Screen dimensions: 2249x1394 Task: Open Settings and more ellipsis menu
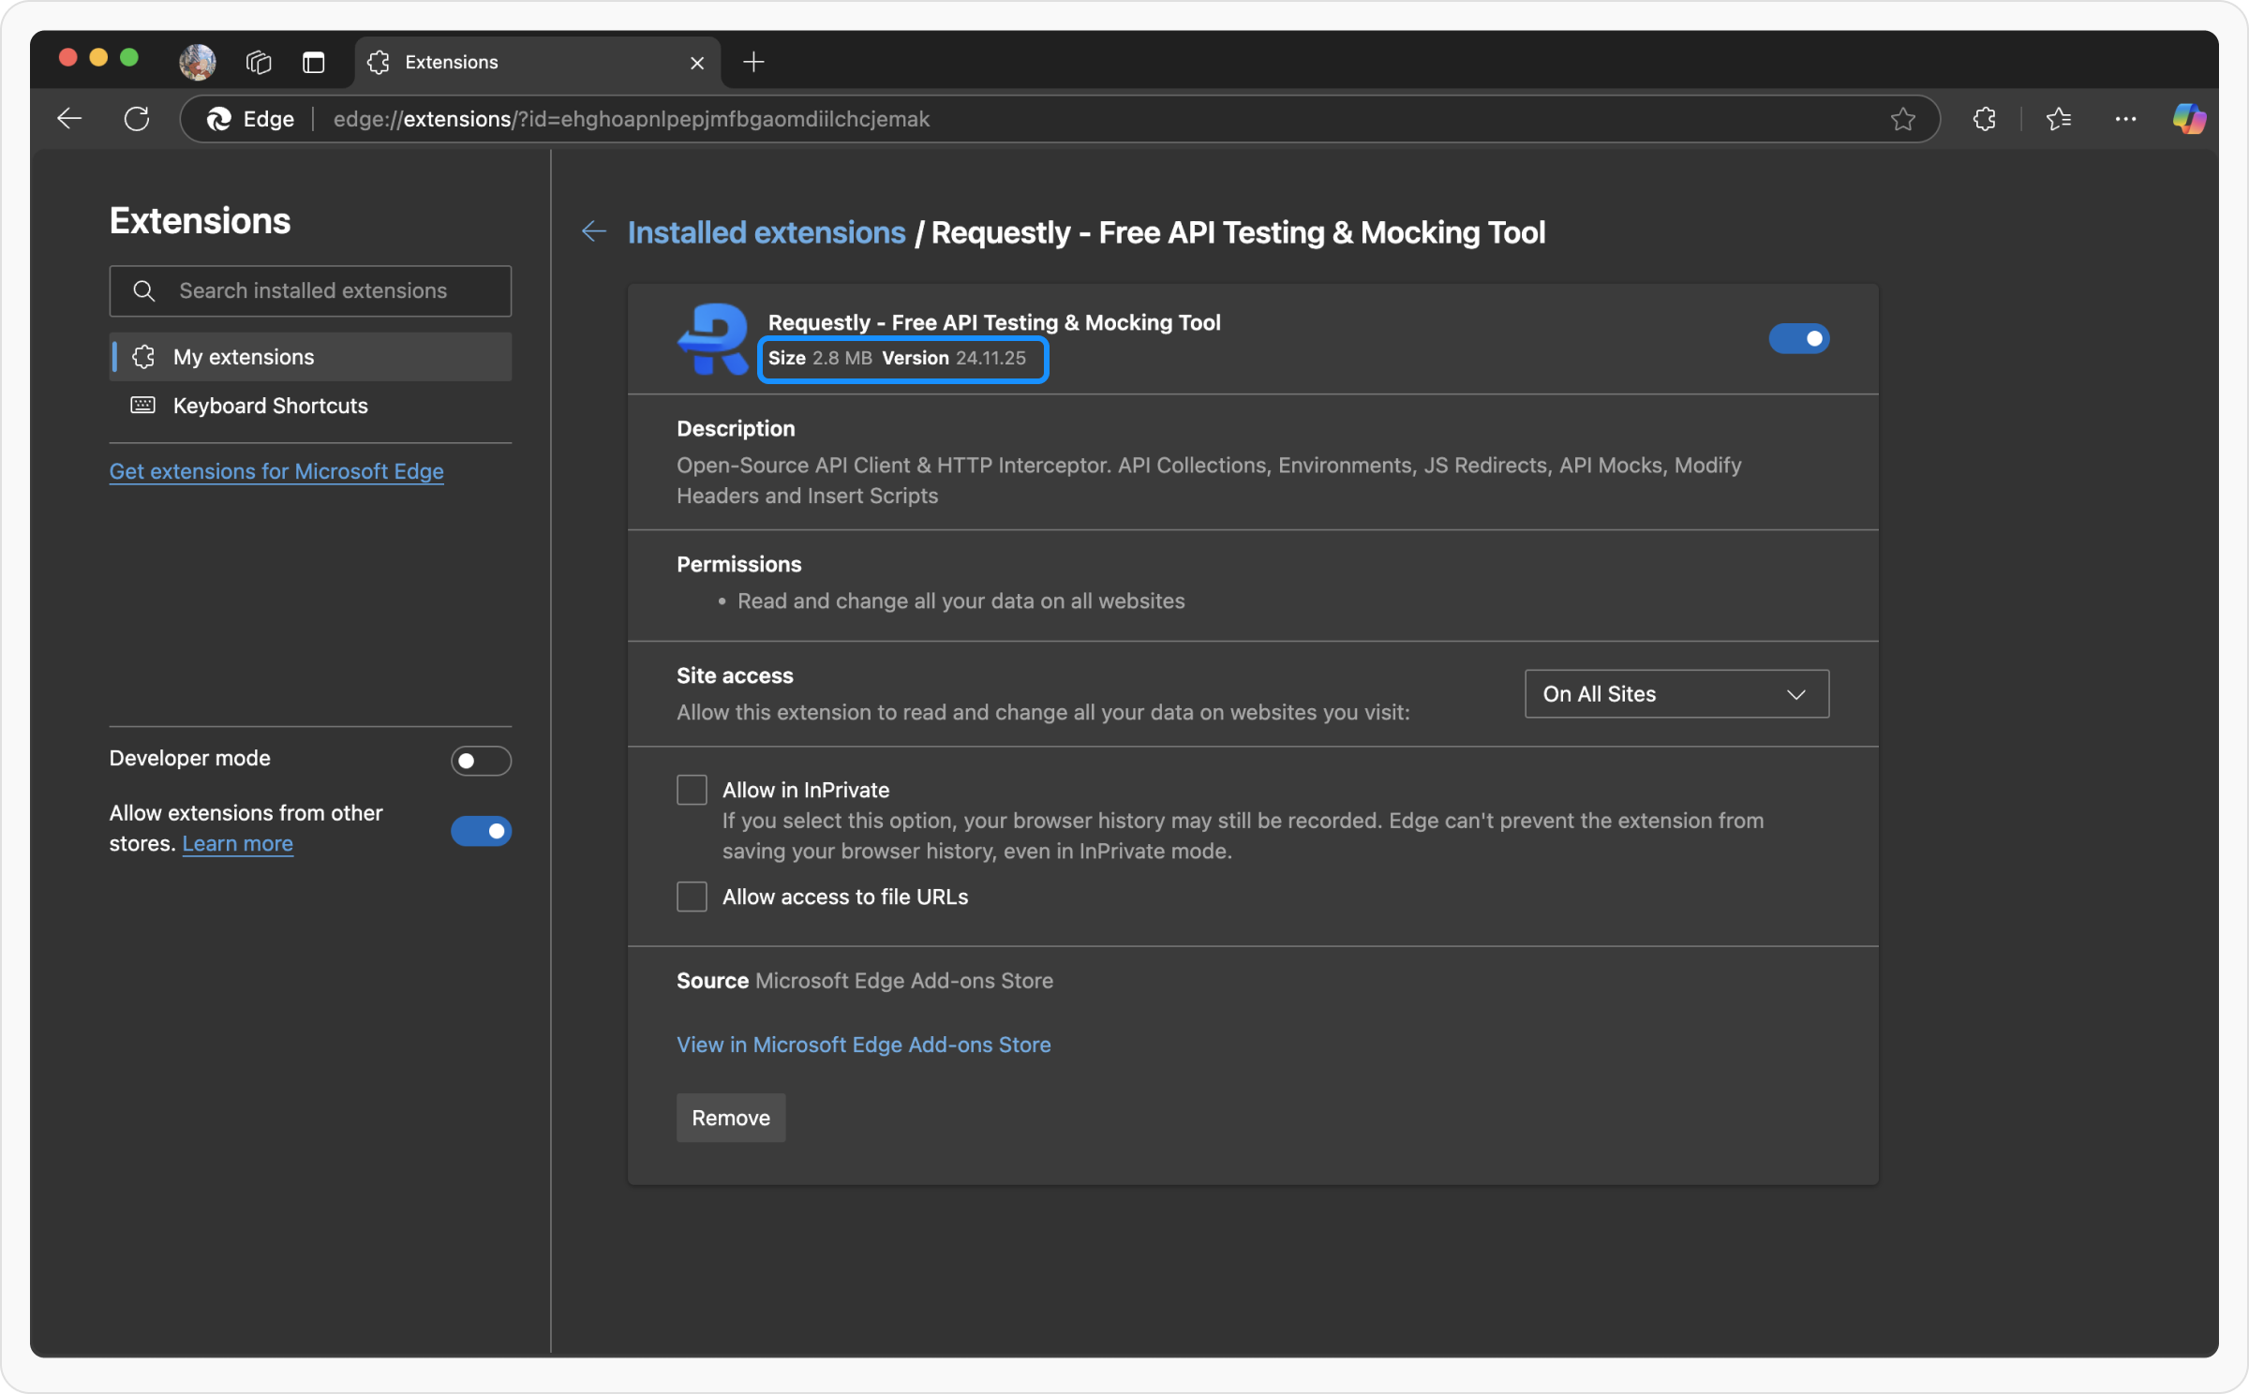[x=2125, y=119]
